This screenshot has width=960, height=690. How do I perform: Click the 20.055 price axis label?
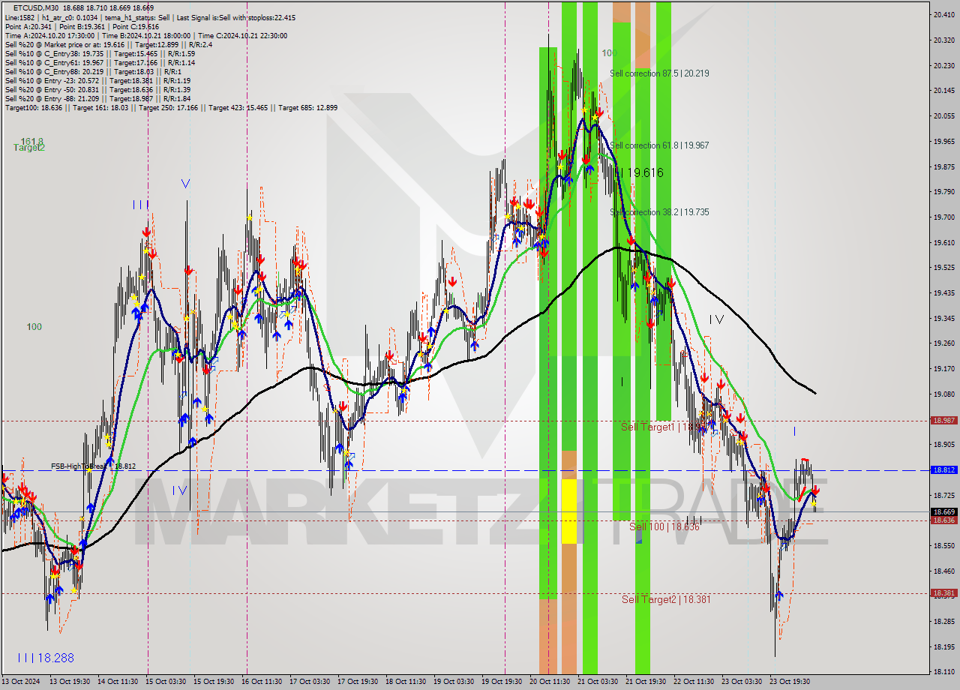943,116
